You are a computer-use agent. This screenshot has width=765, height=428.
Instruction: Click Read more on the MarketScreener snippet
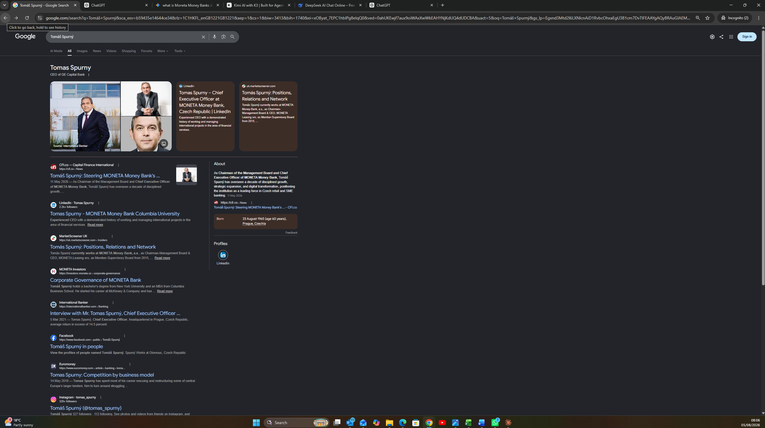[x=162, y=258]
